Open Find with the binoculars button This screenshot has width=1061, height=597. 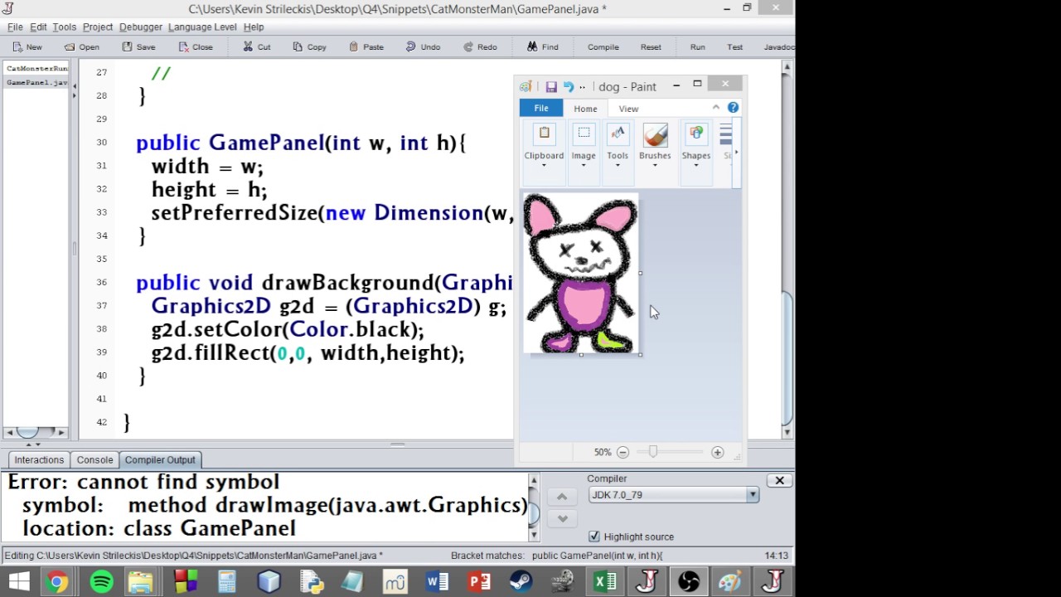click(x=543, y=47)
